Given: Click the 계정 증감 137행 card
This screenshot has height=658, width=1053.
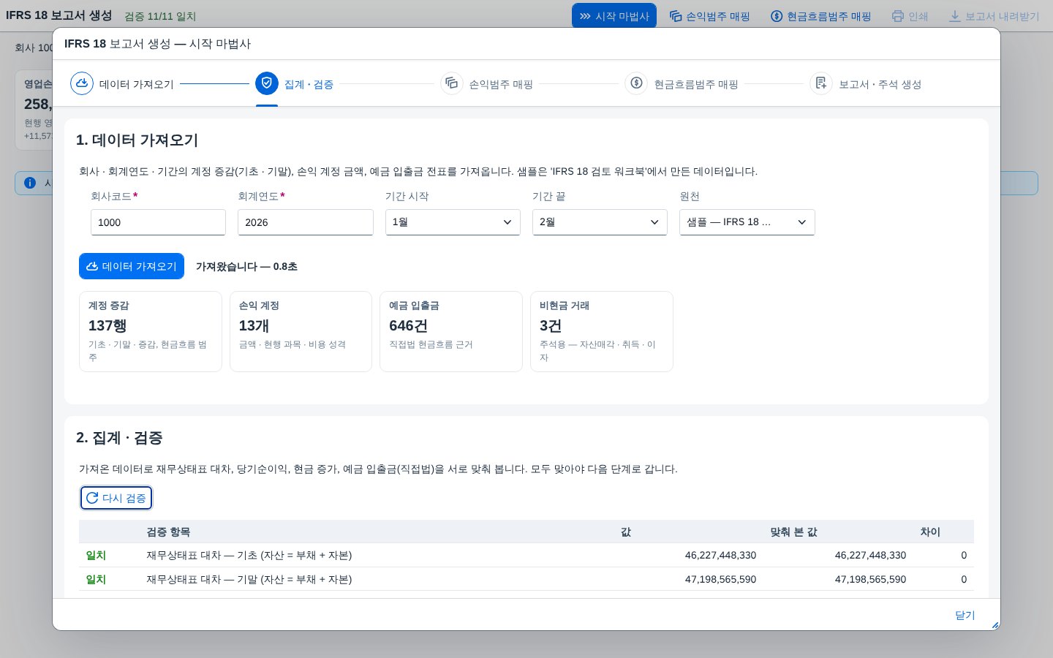Looking at the screenshot, I should (151, 331).
